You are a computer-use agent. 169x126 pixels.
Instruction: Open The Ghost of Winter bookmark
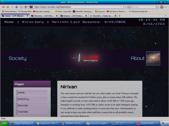pos(117,12)
